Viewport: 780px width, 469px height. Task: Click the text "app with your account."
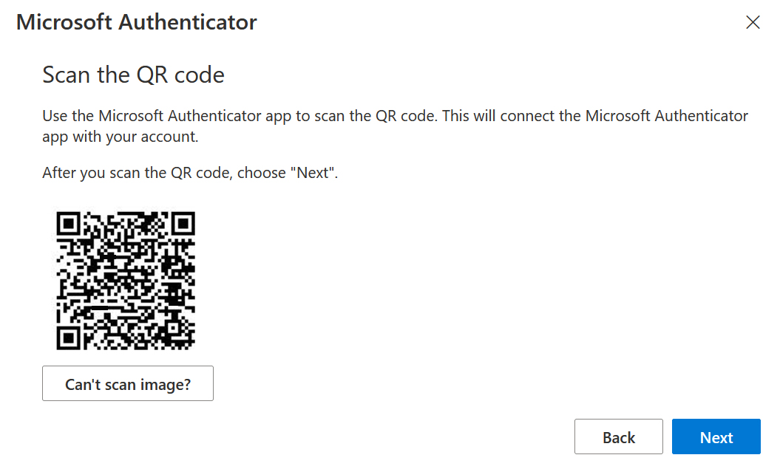click(121, 137)
